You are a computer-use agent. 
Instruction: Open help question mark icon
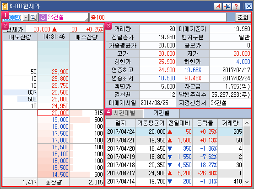coord(236,6)
